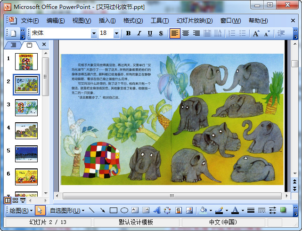Open line color dropdown arrow
This screenshot has width=302, height=231.
[227, 210]
